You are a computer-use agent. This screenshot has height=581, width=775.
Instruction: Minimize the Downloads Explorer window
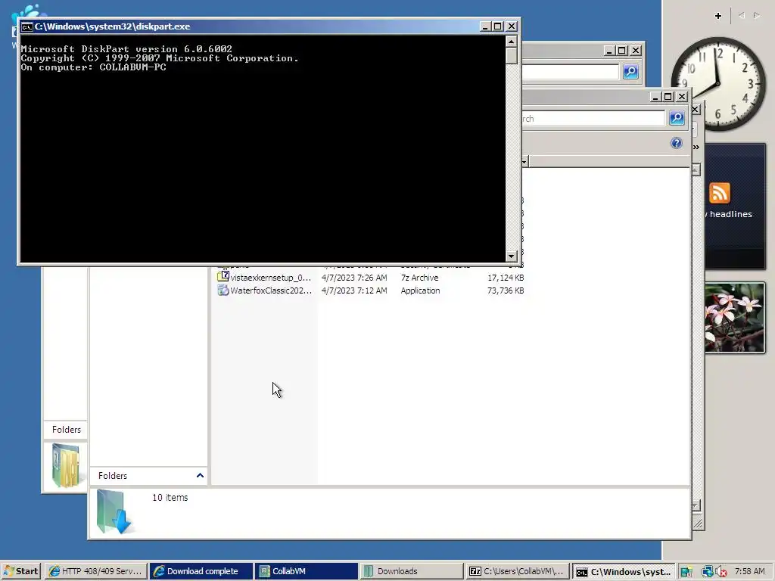pos(655,97)
